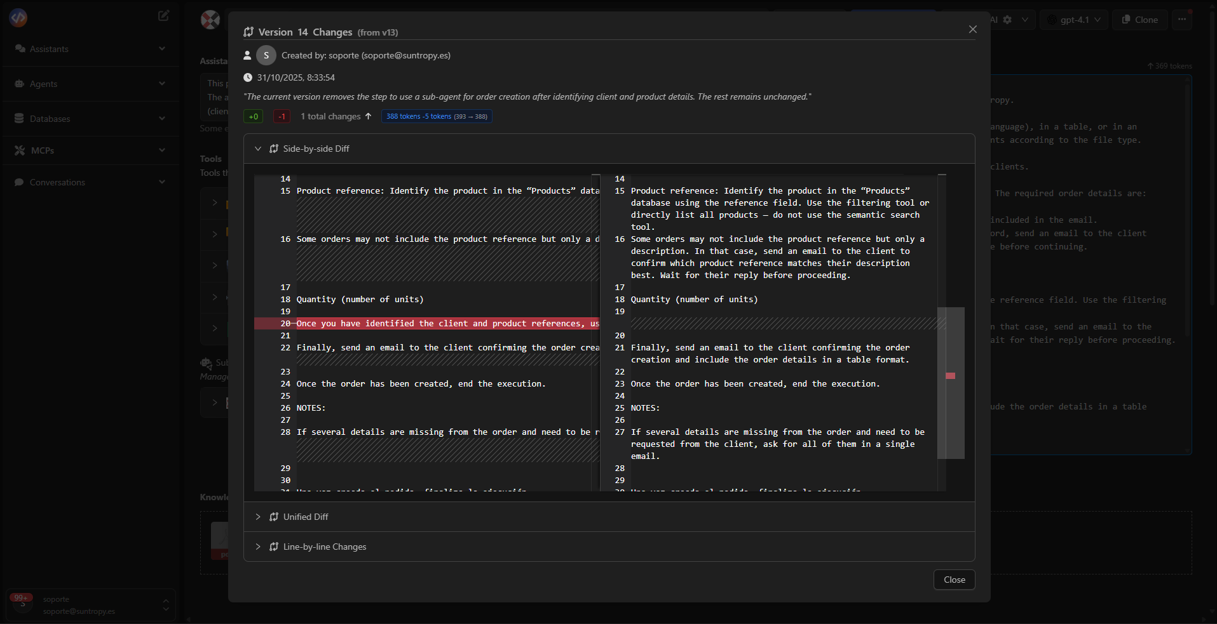Screen dimensions: 1217x624
Task: Select Assistants in the sidebar menu
Action: point(91,49)
